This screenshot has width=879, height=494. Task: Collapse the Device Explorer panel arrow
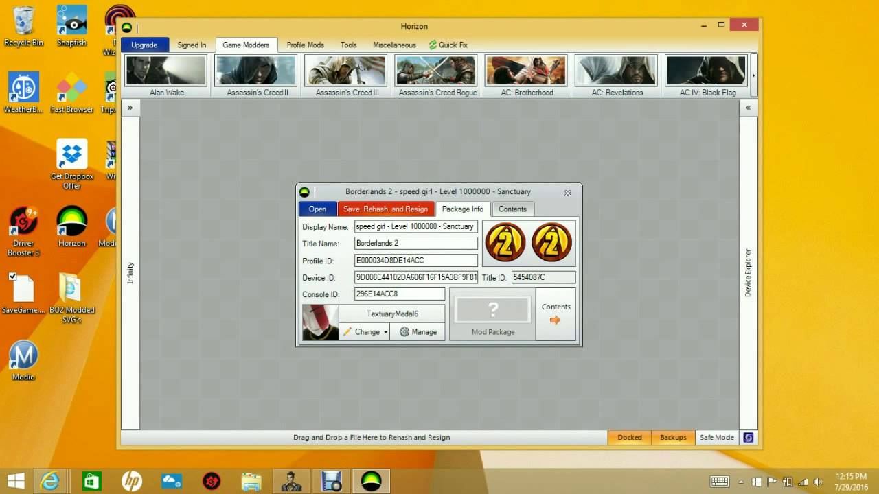coord(748,108)
